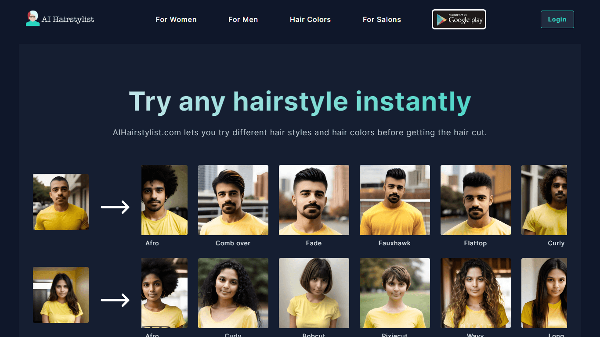Click the Google Play app badge
This screenshot has width=600, height=337.
coord(459,19)
